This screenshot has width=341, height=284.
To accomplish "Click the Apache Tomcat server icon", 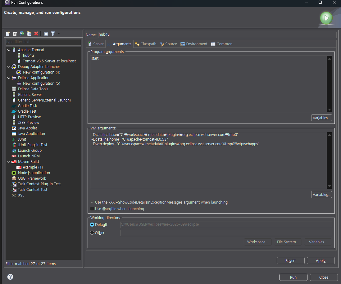I will 14,50.
